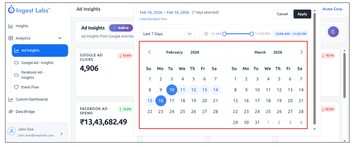Pick February 20 in the calendar

pos(204,101)
